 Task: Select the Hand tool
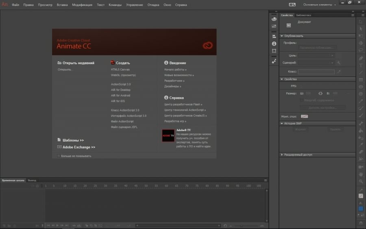click(x=361, y=174)
